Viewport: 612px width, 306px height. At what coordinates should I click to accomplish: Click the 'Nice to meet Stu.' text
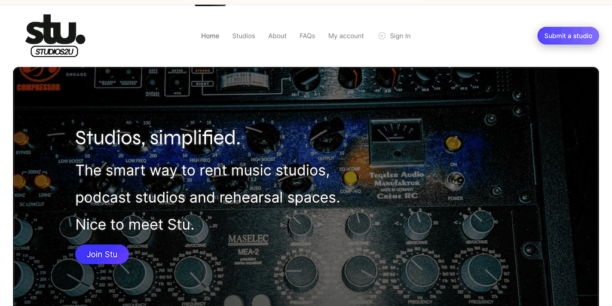[134, 225]
